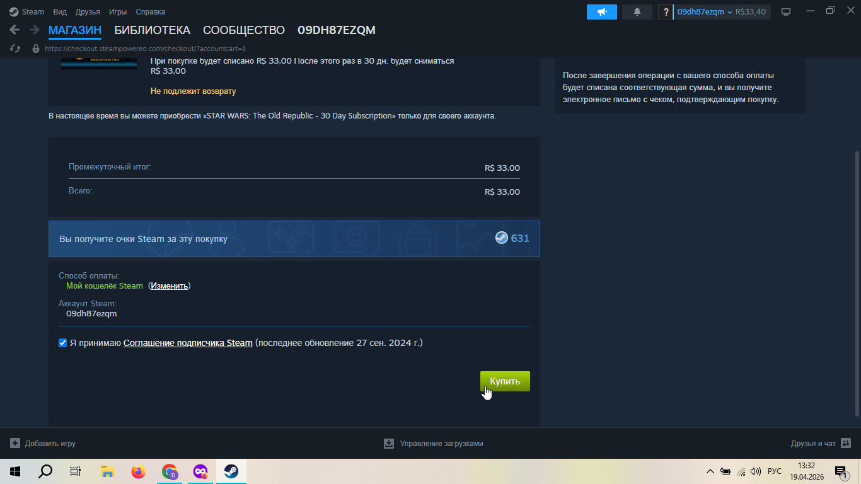The height and width of the screenshot is (484, 861).
Task: Click Изменить to change payment method
Action: click(169, 285)
